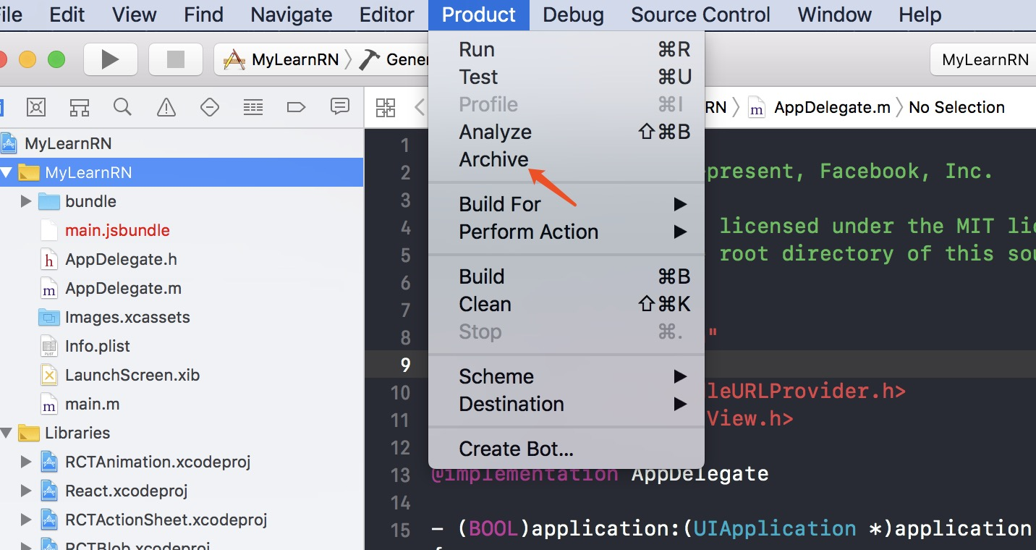
Task: Open the Find navigator magnifier icon
Action: [x=122, y=108]
